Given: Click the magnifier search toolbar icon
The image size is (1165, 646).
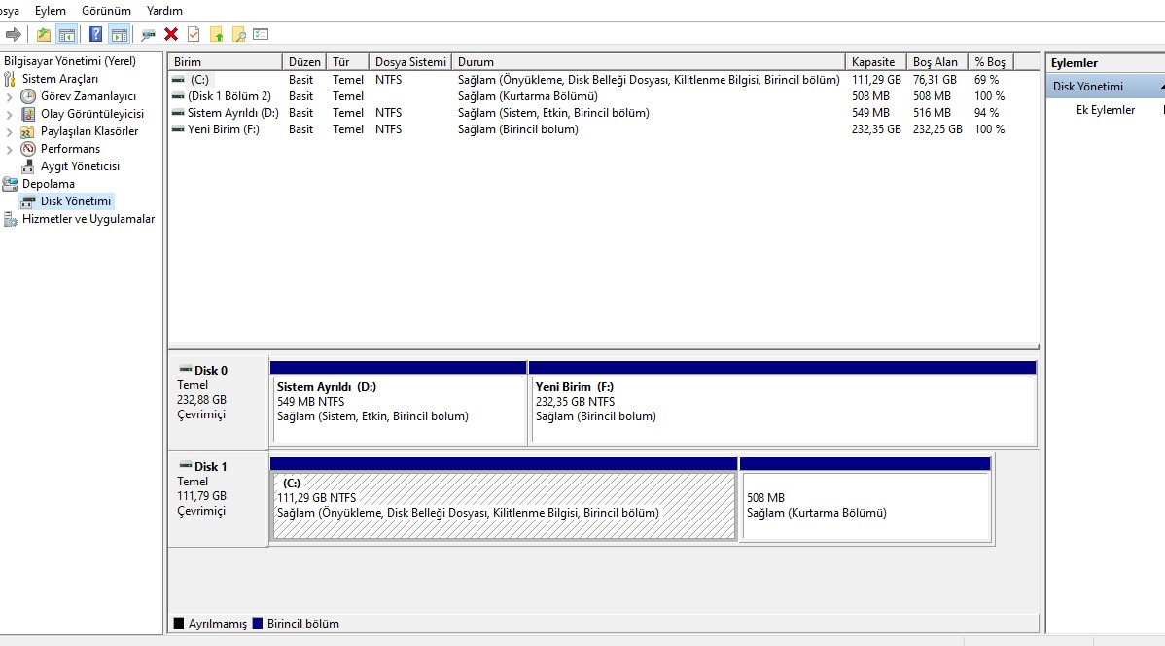Looking at the screenshot, I should pyautogui.click(x=238, y=35).
